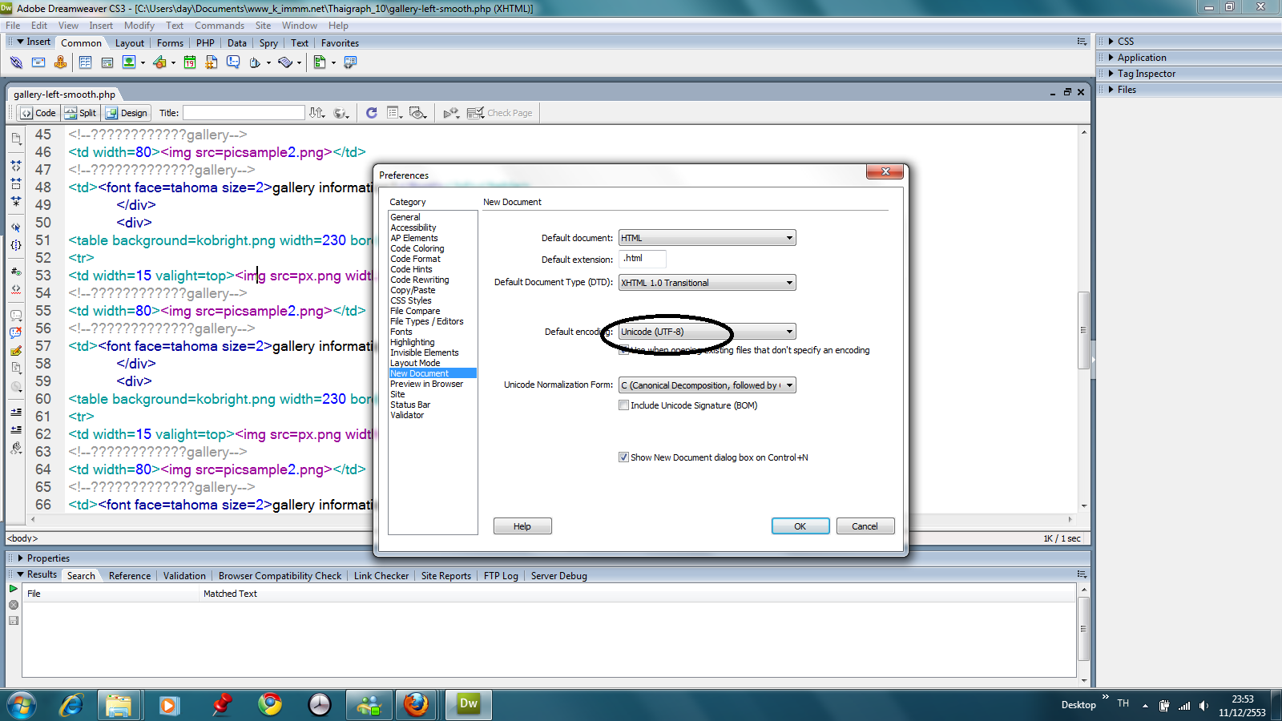Open the Commands menu

[x=220, y=26]
